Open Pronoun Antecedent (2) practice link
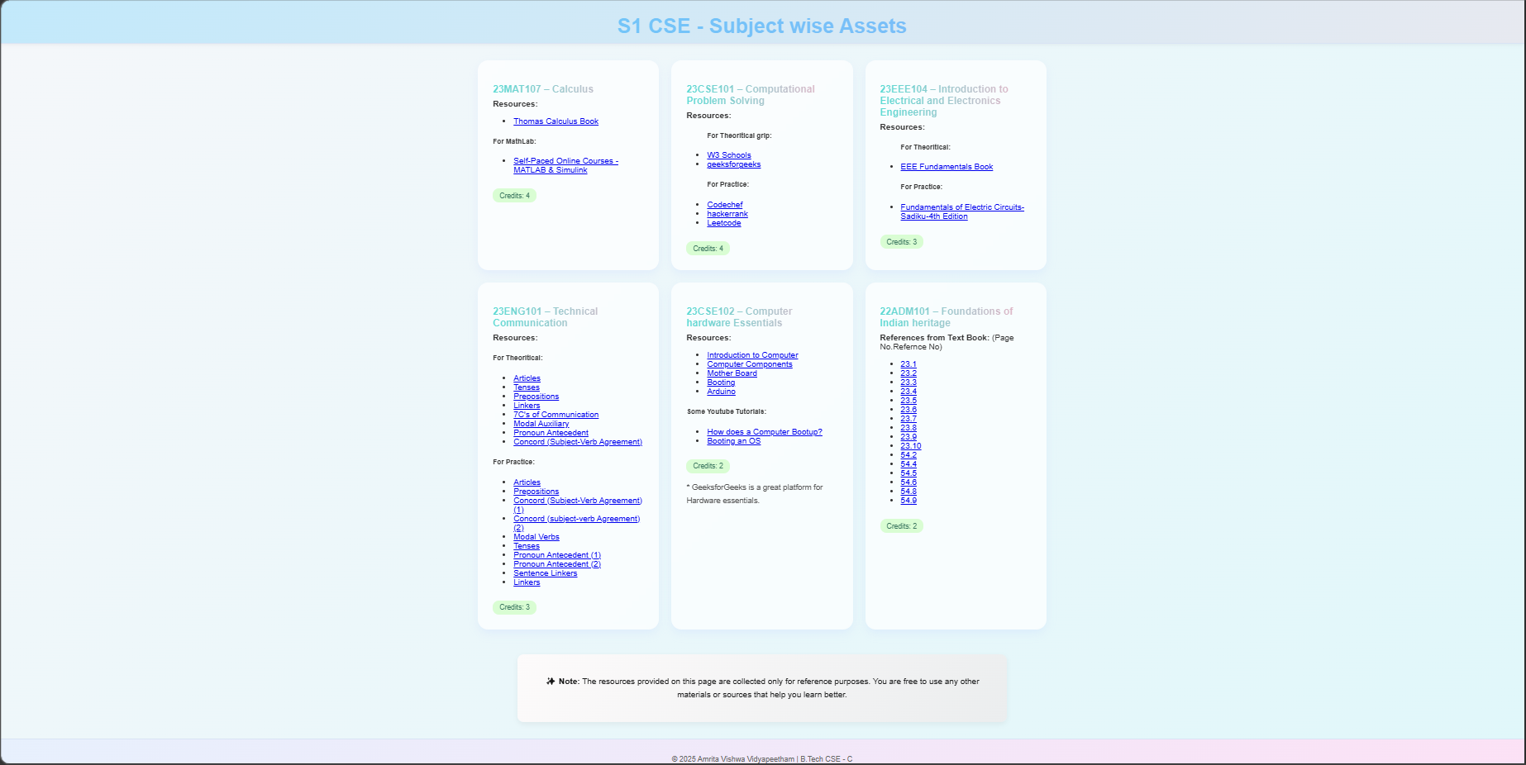Image resolution: width=1526 pixels, height=765 pixels. point(556,563)
